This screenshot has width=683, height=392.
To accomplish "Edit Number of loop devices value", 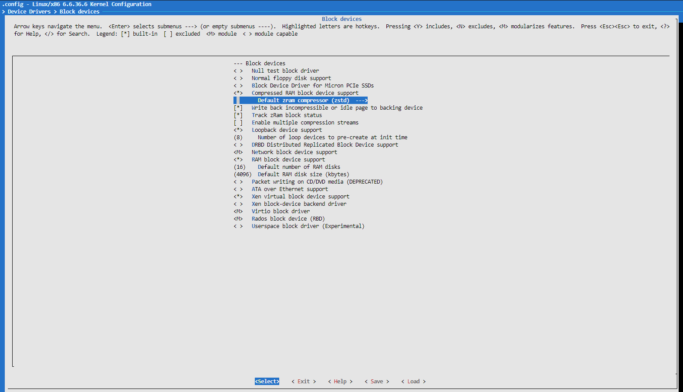I will click(x=332, y=137).
